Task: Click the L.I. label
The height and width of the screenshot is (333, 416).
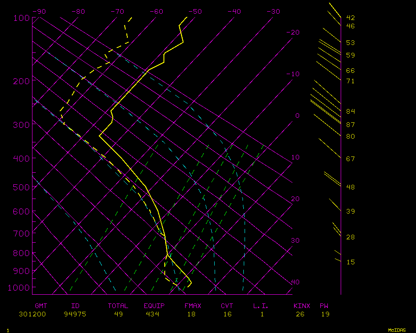Action: [x=261, y=306]
